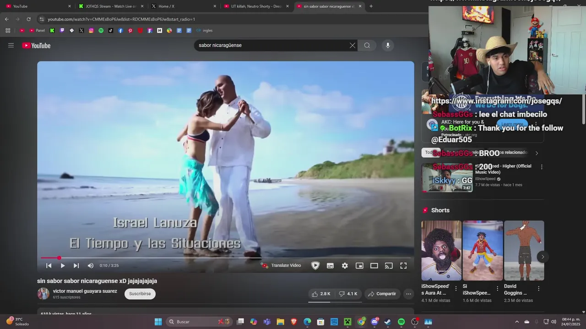Subscribe to victor manuel guayara suarez
This screenshot has height=329, width=586.
point(140,294)
